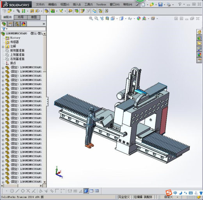Screen dimensions: 203x200
Task: Open the DisplayManager color ball tab
Action: (23, 24)
